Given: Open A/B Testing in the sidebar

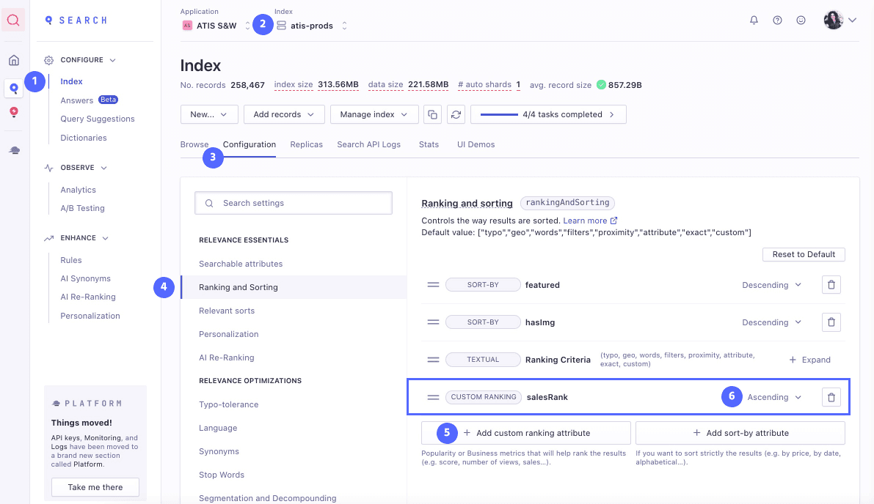Looking at the screenshot, I should (x=82, y=208).
